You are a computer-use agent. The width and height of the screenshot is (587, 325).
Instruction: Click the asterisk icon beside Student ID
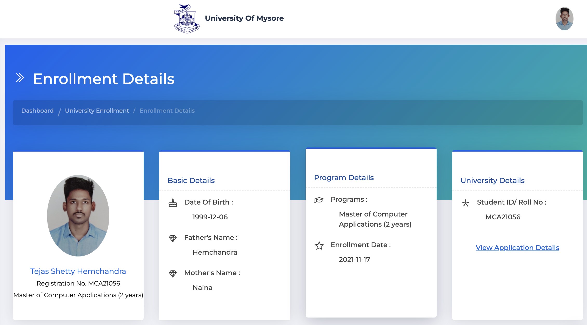coord(465,203)
